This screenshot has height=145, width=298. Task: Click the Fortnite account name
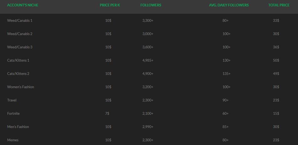coord(13,114)
